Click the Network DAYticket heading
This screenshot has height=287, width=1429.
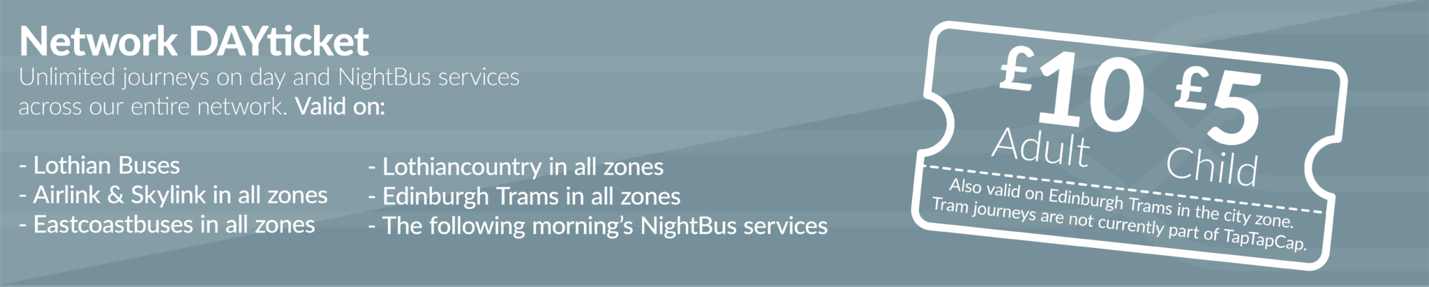[194, 42]
